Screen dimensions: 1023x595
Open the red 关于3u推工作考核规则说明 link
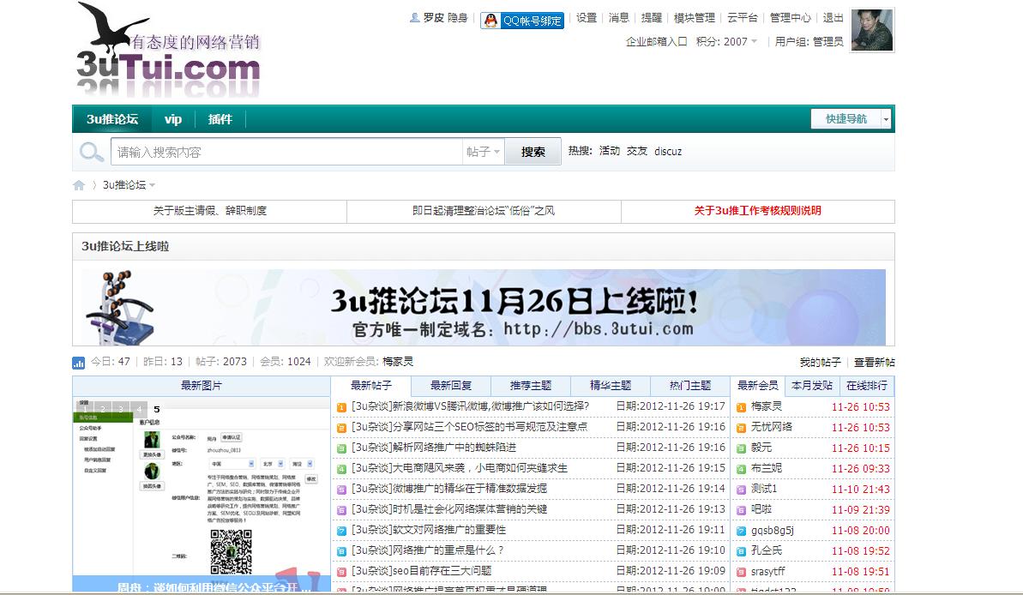tap(757, 211)
